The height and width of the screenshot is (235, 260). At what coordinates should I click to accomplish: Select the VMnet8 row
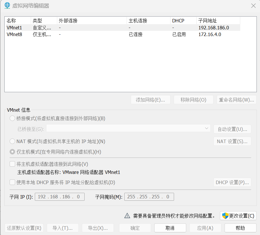click(x=123, y=34)
